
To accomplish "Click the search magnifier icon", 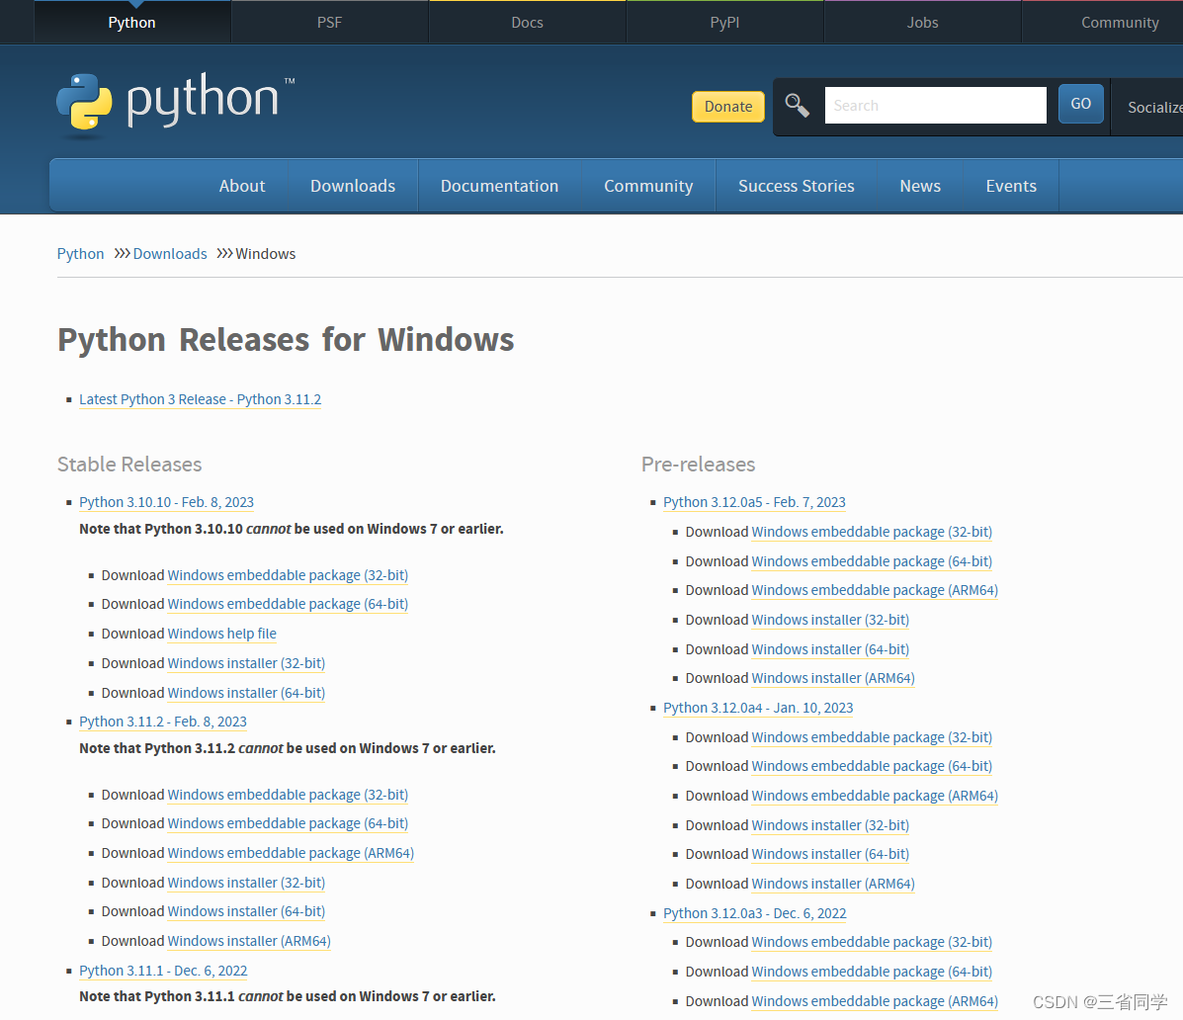I will [x=798, y=103].
